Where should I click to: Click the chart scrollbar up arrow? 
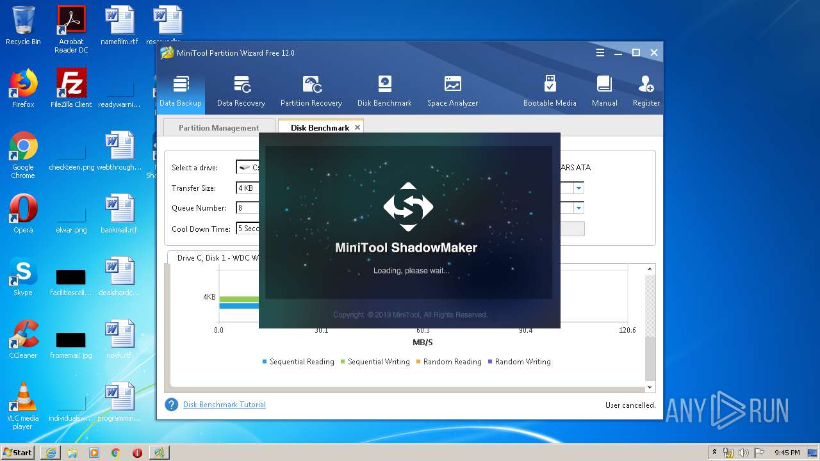(x=650, y=269)
